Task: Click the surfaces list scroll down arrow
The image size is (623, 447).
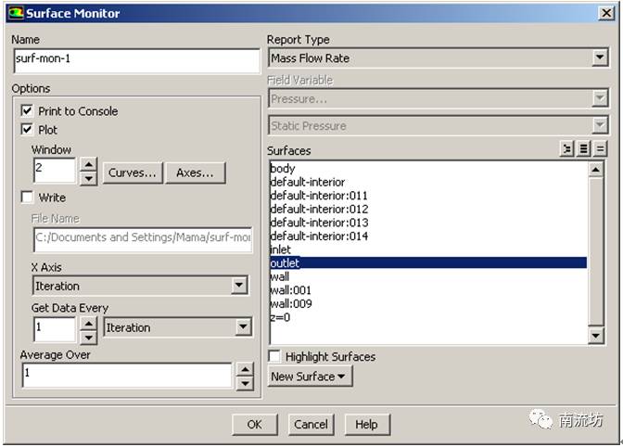Action: [x=595, y=336]
